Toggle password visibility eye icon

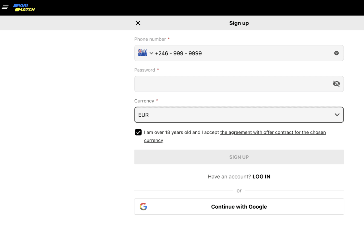[336, 84]
